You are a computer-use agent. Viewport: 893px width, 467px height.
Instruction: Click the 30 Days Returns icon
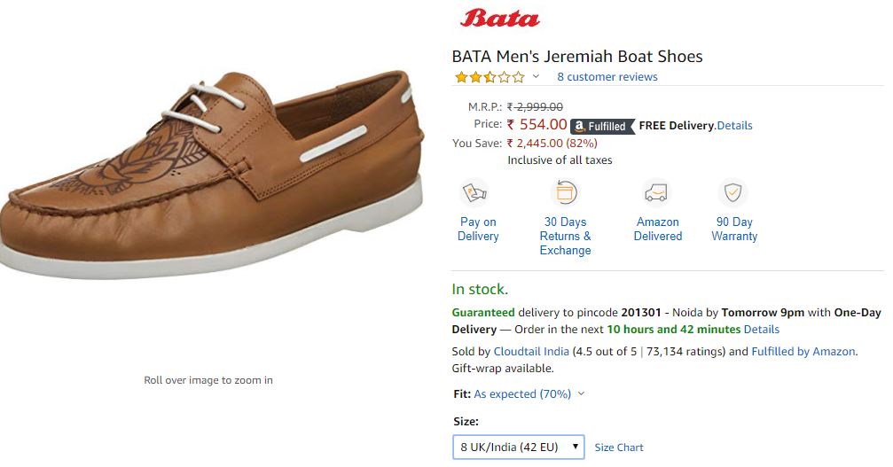click(x=565, y=192)
